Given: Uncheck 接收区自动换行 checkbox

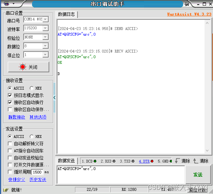Looking at the screenshot, I should click(x=10, y=102).
